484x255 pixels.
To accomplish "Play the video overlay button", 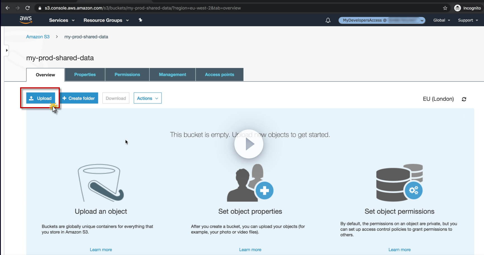I will coord(249,144).
